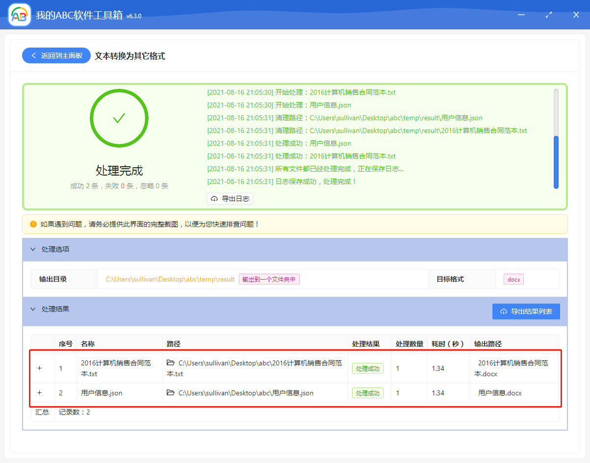Viewport: 590px width, 463px height.
Task: Click the 导出日志 button
Action: click(231, 199)
